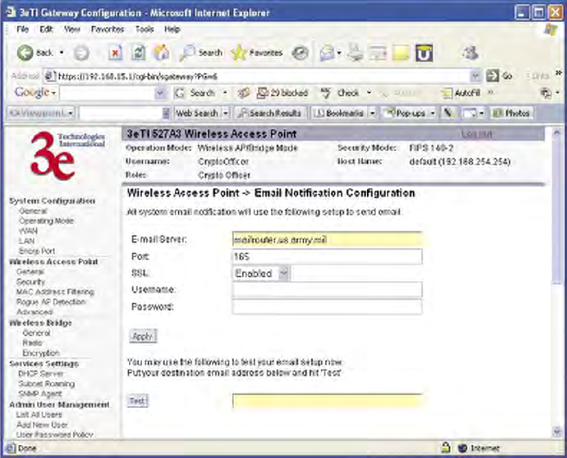The image size is (567, 458).
Task: Click the Search magnifier toolbar button
Action: pyautogui.click(x=202, y=53)
